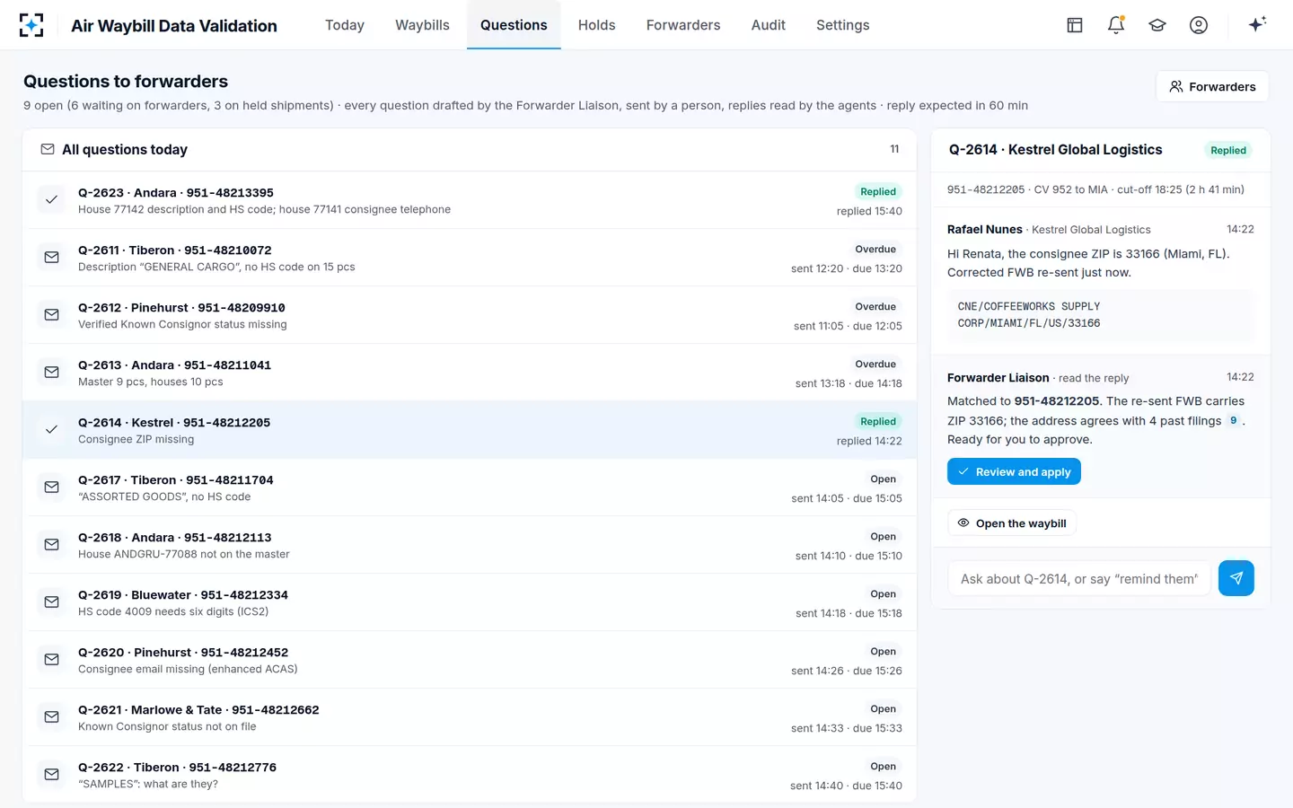Click the Overdue status on Q-2612 row
The width and height of the screenshot is (1293, 808).
[875, 306]
